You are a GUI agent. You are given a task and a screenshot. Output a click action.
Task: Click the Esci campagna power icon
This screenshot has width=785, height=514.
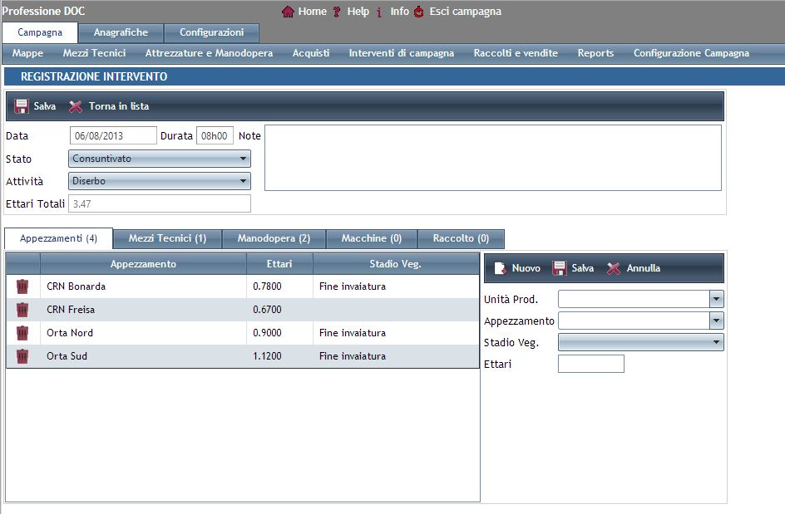[418, 12]
